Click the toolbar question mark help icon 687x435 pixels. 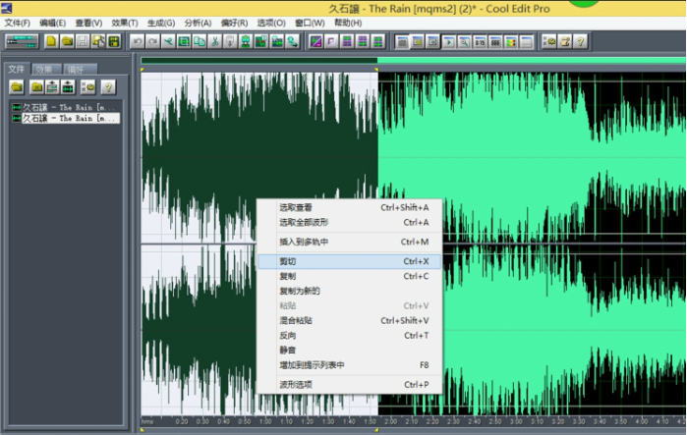pyautogui.click(x=581, y=41)
